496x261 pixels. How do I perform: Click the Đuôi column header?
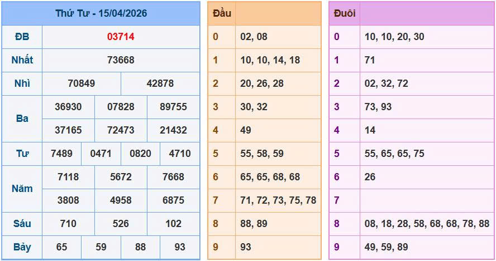(x=345, y=13)
